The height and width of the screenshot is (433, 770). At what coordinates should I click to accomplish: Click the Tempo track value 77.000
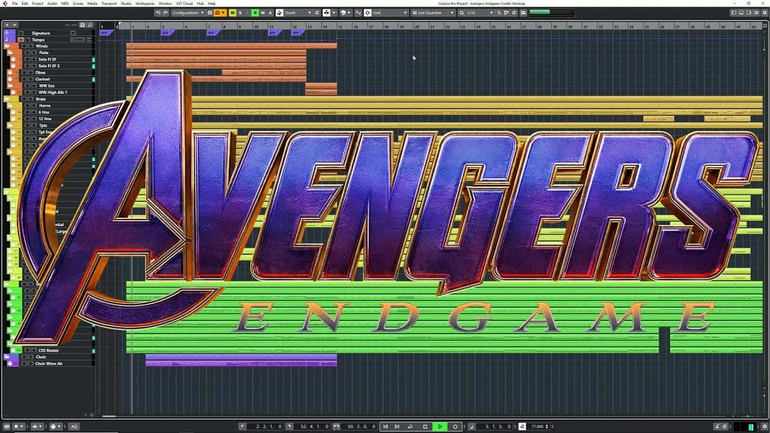78,40
